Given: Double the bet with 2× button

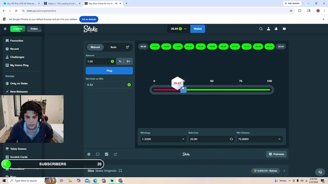Looking at the screenshot, I should [x=128, y=61].
